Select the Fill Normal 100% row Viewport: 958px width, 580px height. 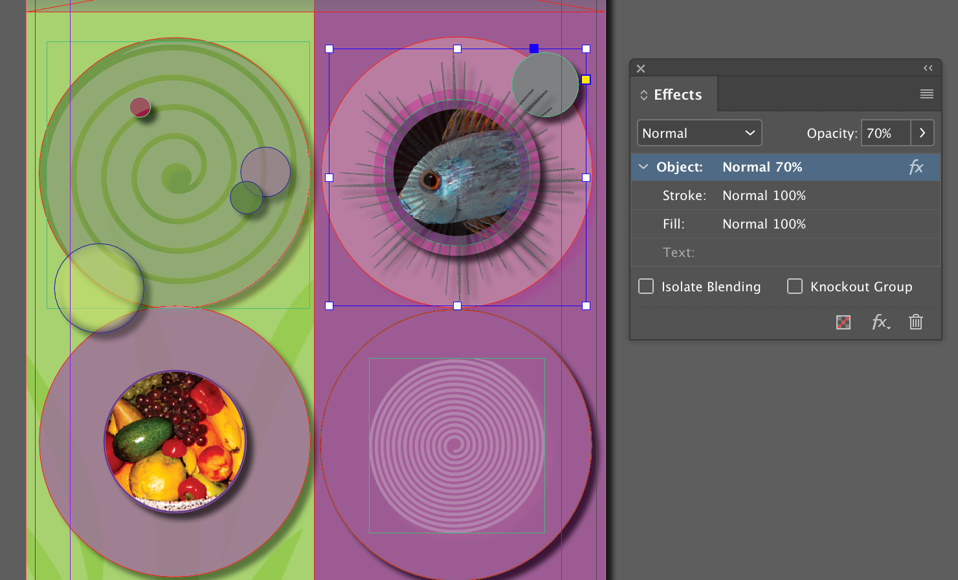785,224
